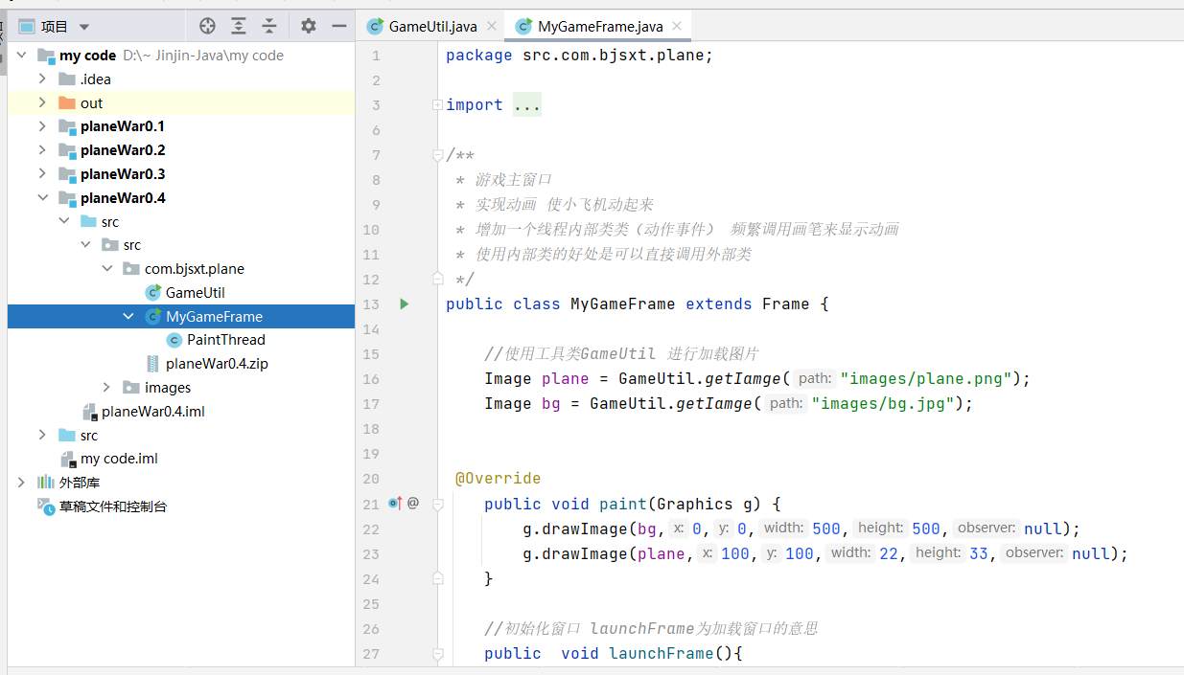Click "images/plane.png" string in code

click(925, 378)
